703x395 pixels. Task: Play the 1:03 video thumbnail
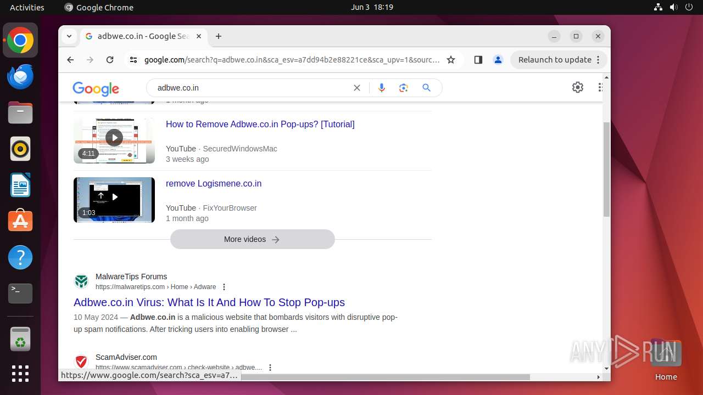pyautogui.click(x=114, y=200)
